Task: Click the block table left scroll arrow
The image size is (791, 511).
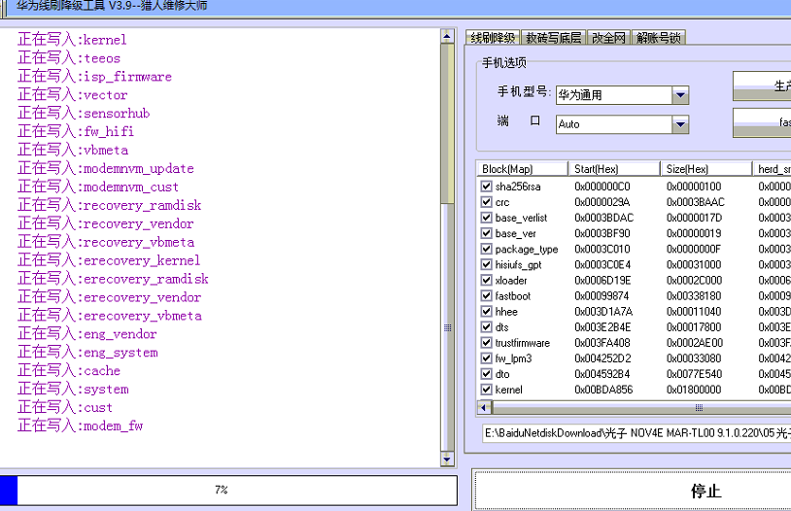Action: tap(484, 407)
